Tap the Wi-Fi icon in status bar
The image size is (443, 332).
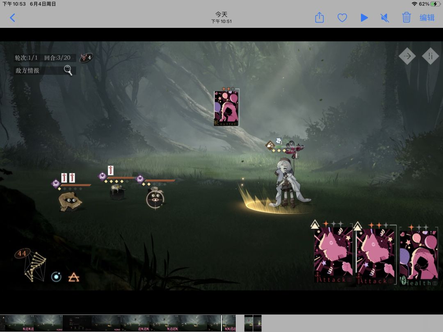414,4
